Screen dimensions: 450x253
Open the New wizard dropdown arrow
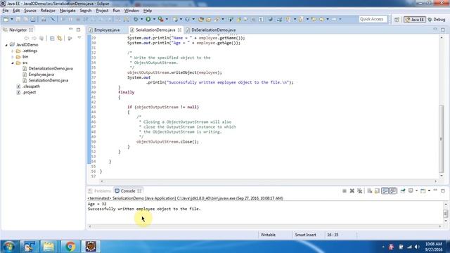pyautogui.click(x=12, y=19)
